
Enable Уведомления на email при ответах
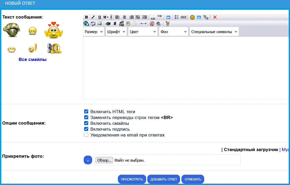pos(86,135)
